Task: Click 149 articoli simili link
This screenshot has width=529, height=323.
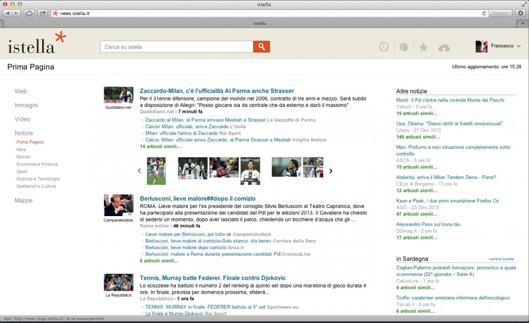Action: click(418, 137)
